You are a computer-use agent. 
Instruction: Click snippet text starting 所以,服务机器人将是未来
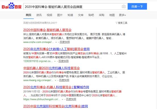74,36
